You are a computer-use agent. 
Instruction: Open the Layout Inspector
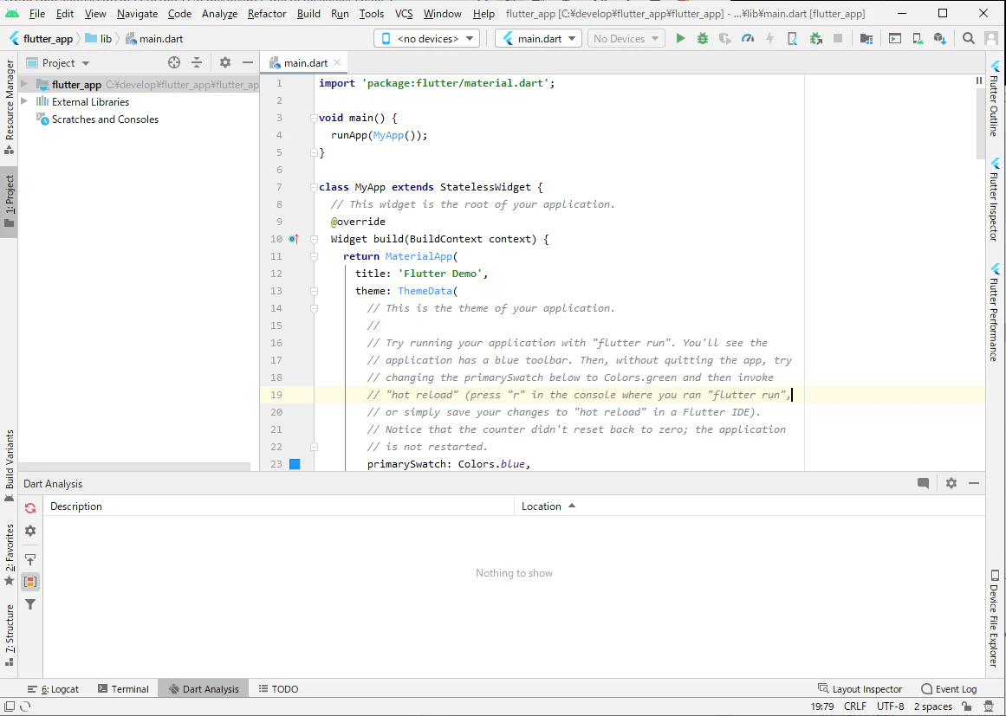860,689
